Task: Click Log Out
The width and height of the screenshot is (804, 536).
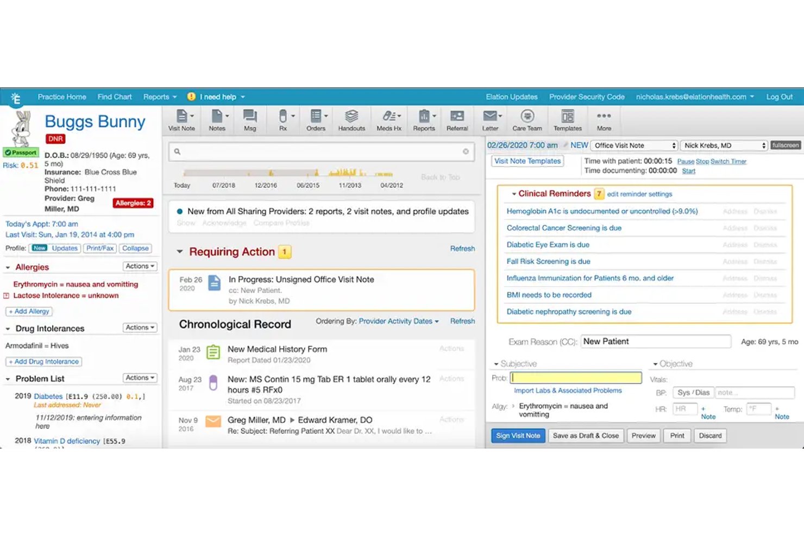Action: point(780,97)
